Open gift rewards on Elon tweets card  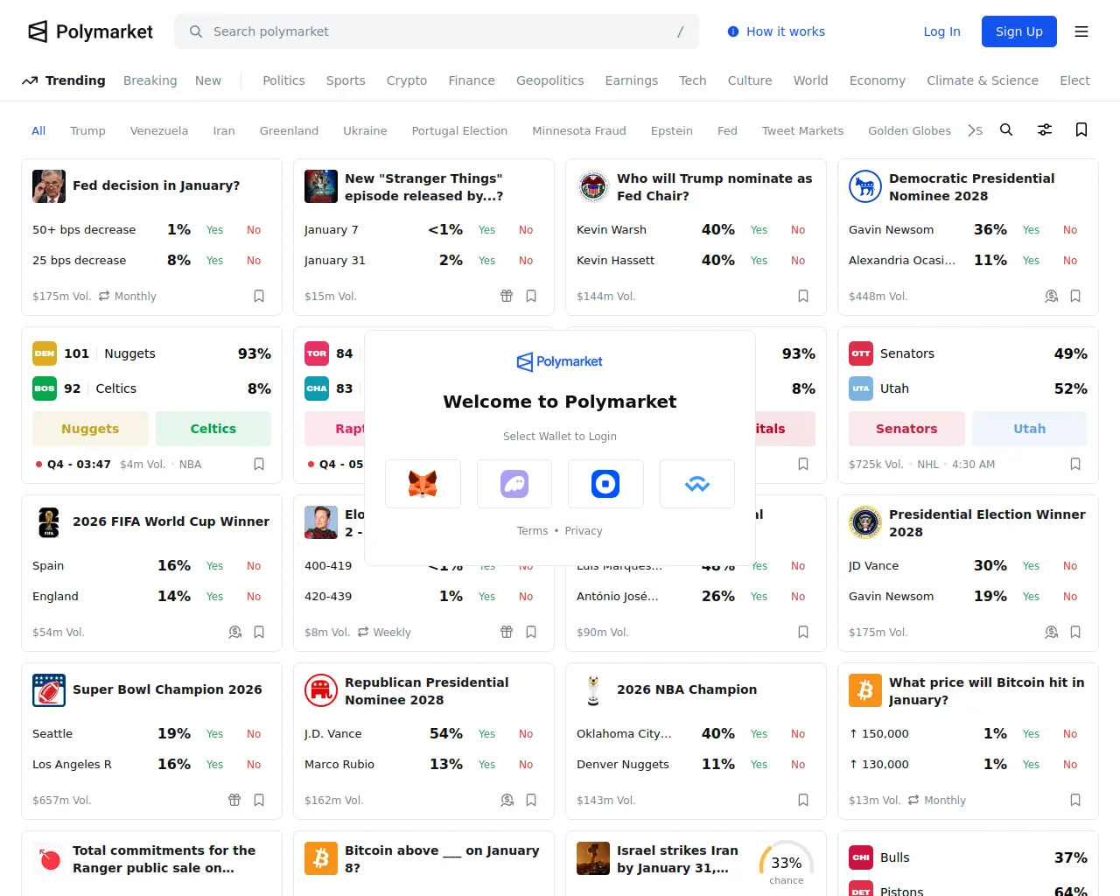click(x=507, y=632)
